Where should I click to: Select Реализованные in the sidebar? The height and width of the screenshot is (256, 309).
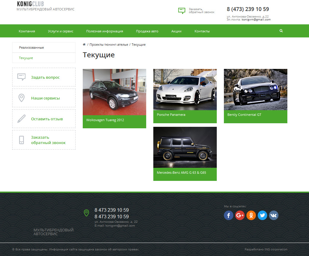tap(44, 48)
